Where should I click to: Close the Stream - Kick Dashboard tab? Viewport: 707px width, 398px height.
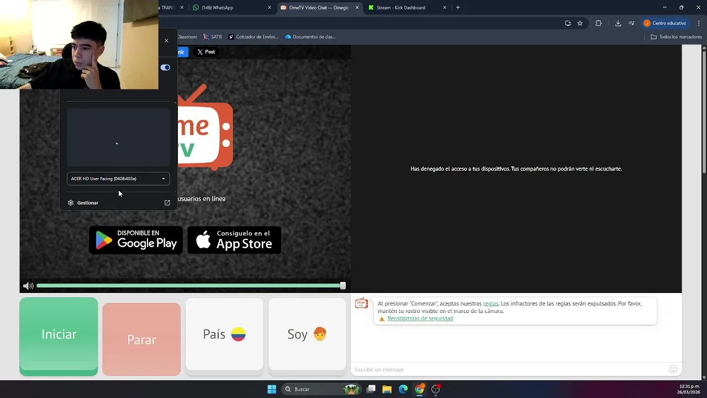coord(445,8)
